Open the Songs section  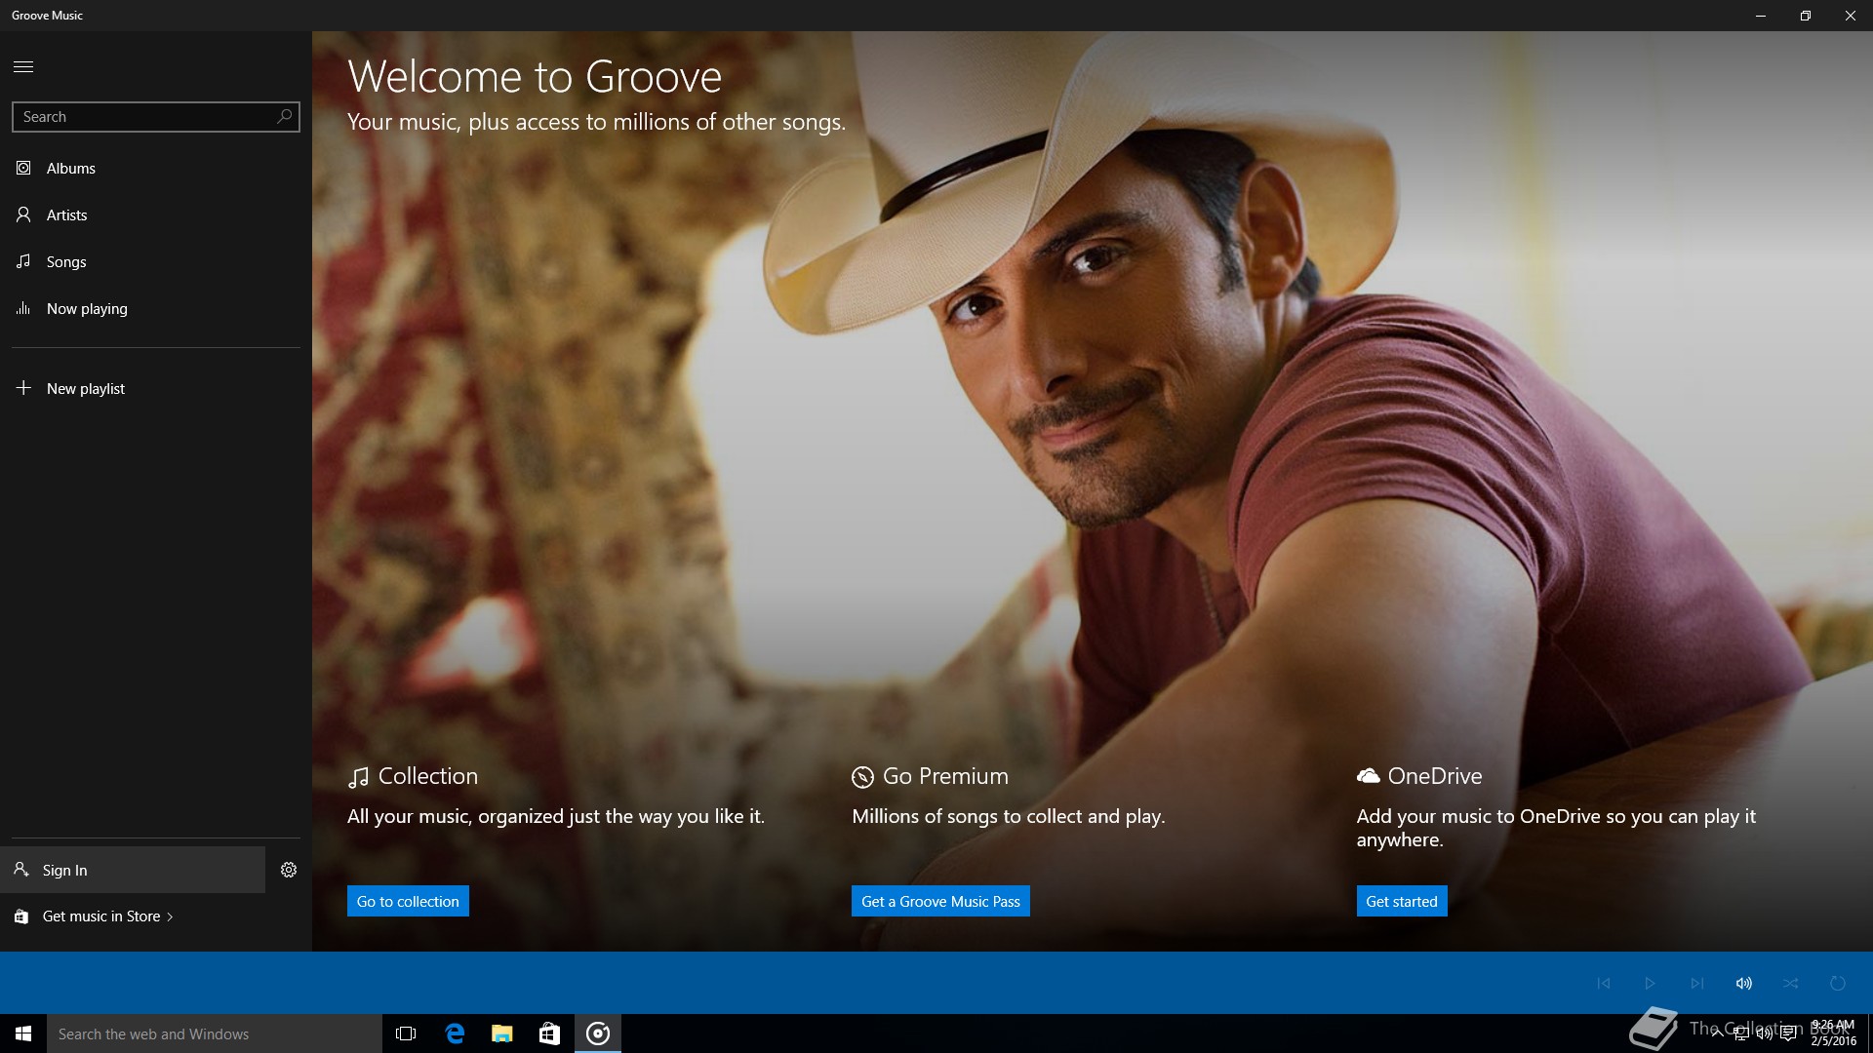(156, 261)
